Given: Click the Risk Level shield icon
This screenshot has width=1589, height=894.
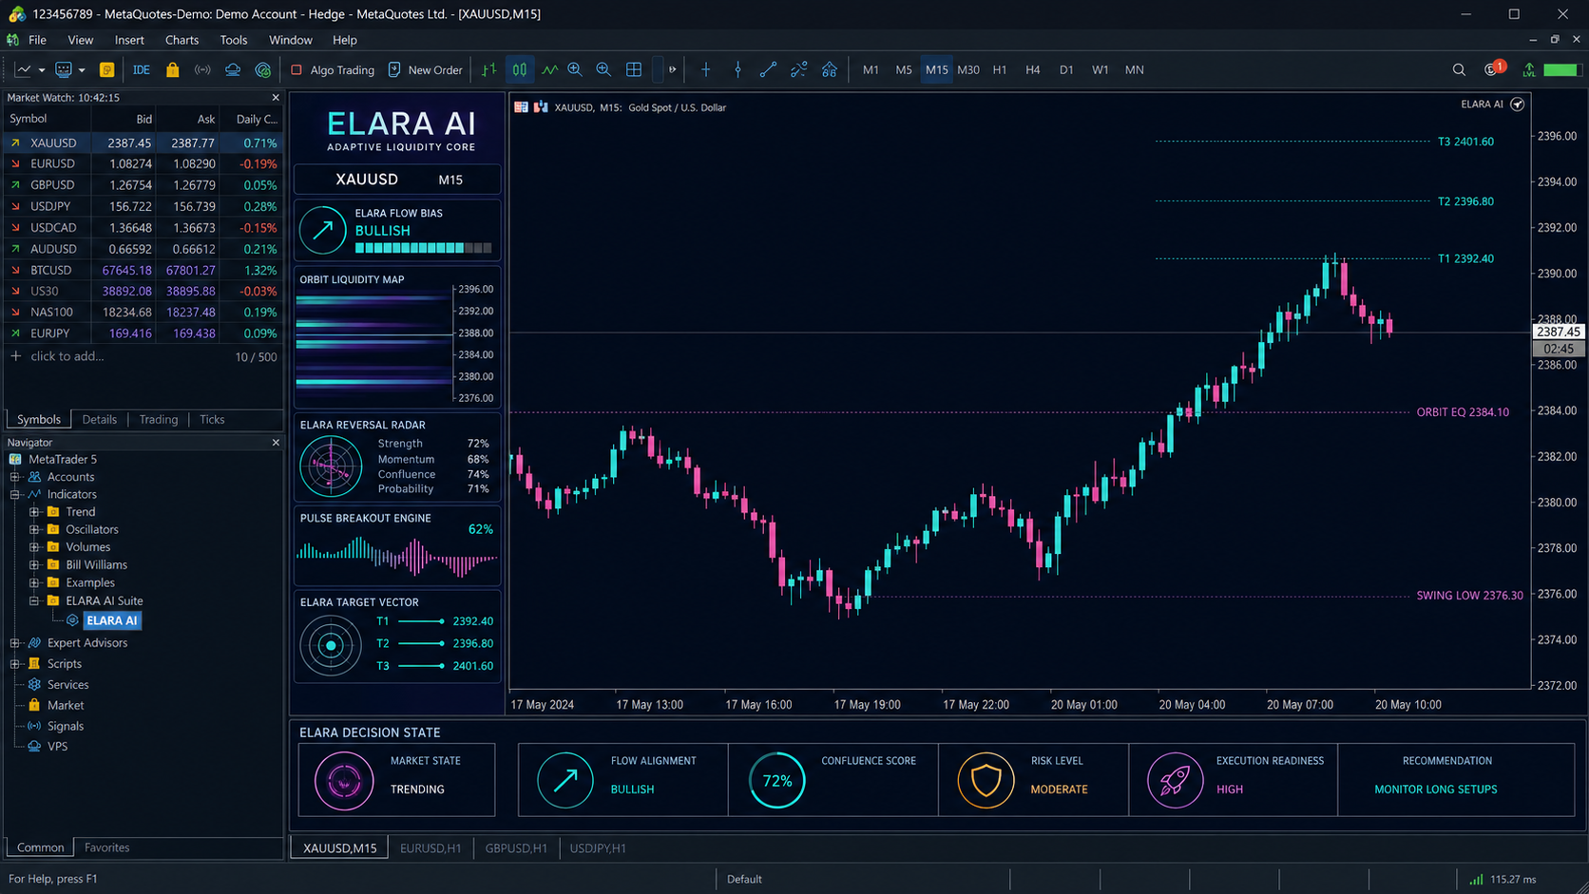Looking at the screenshot, I should (986, 780).
